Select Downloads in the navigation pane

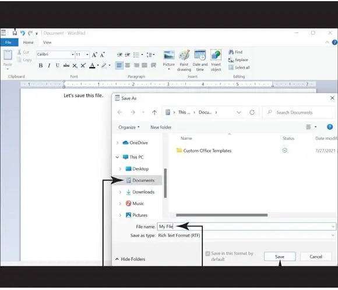140,192
